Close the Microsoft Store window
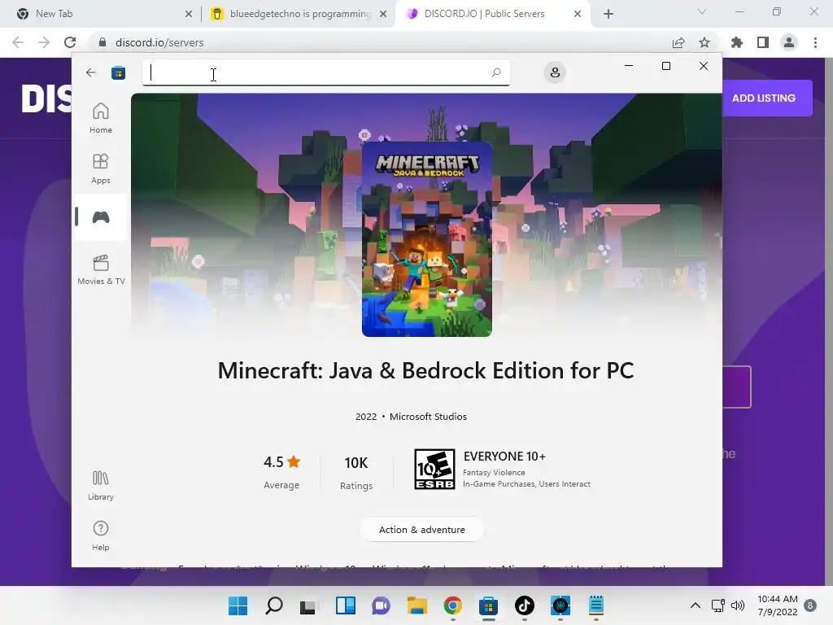This screenshot has width=833, height=625. pyautogui.click(x=704, y=66)
